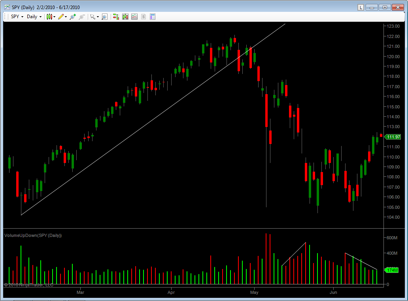Open the data series candles icon
This screenshot has width=408, height=301.
click(125, 17)
